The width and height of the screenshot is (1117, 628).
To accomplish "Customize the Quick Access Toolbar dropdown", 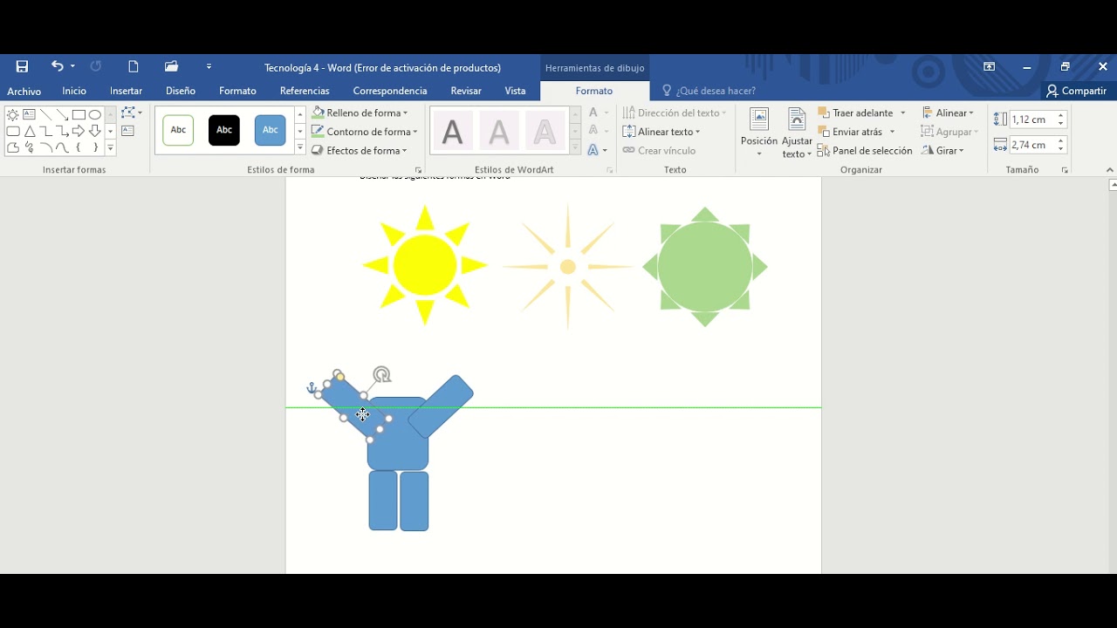I will 209,66.
